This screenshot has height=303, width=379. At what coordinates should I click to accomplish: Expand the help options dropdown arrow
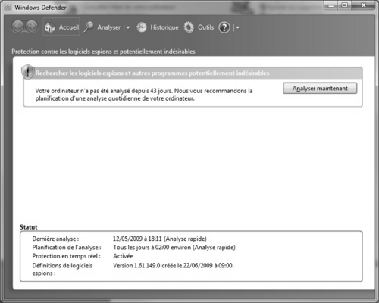(x=237, y=27)
